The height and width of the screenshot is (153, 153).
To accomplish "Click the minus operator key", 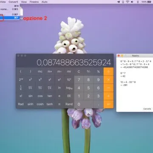I will point(108,88).
